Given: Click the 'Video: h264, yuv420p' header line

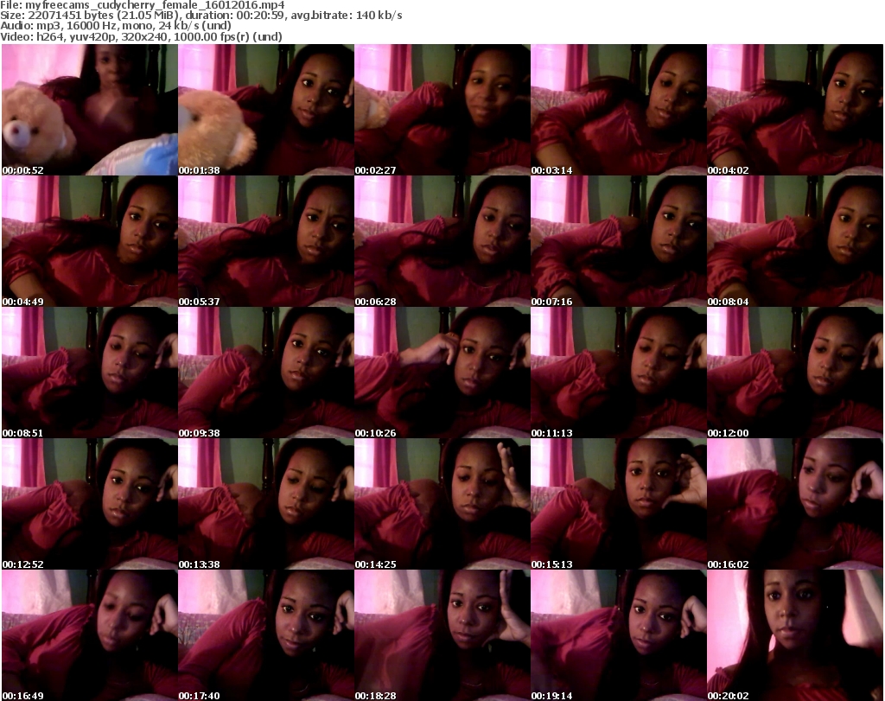Looking at the screenshot, I should click(141, 36).
